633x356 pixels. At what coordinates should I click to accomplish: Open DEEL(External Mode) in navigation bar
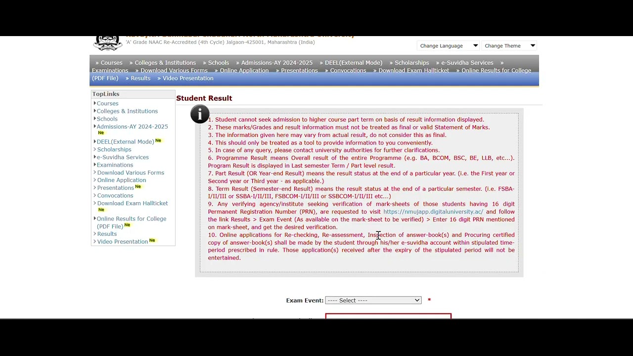[353, 63]
